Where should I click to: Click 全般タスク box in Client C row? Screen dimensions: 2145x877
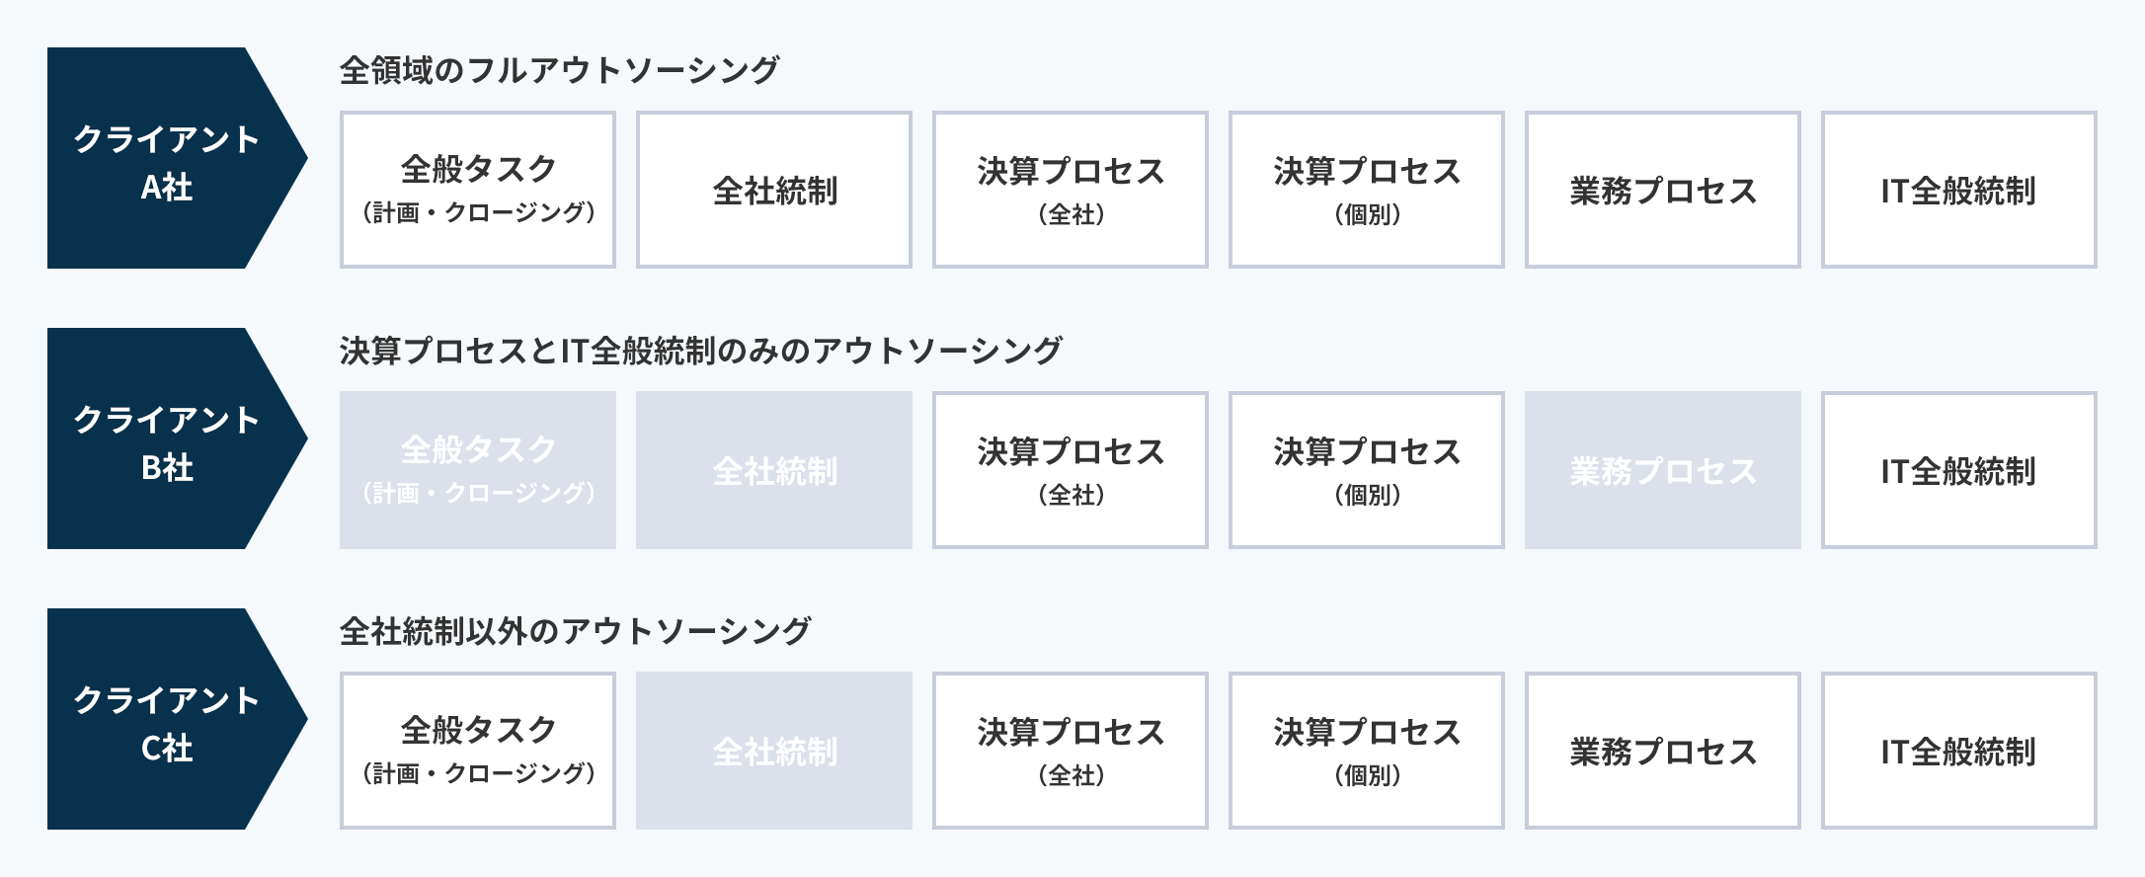click(x=478, y=751)
